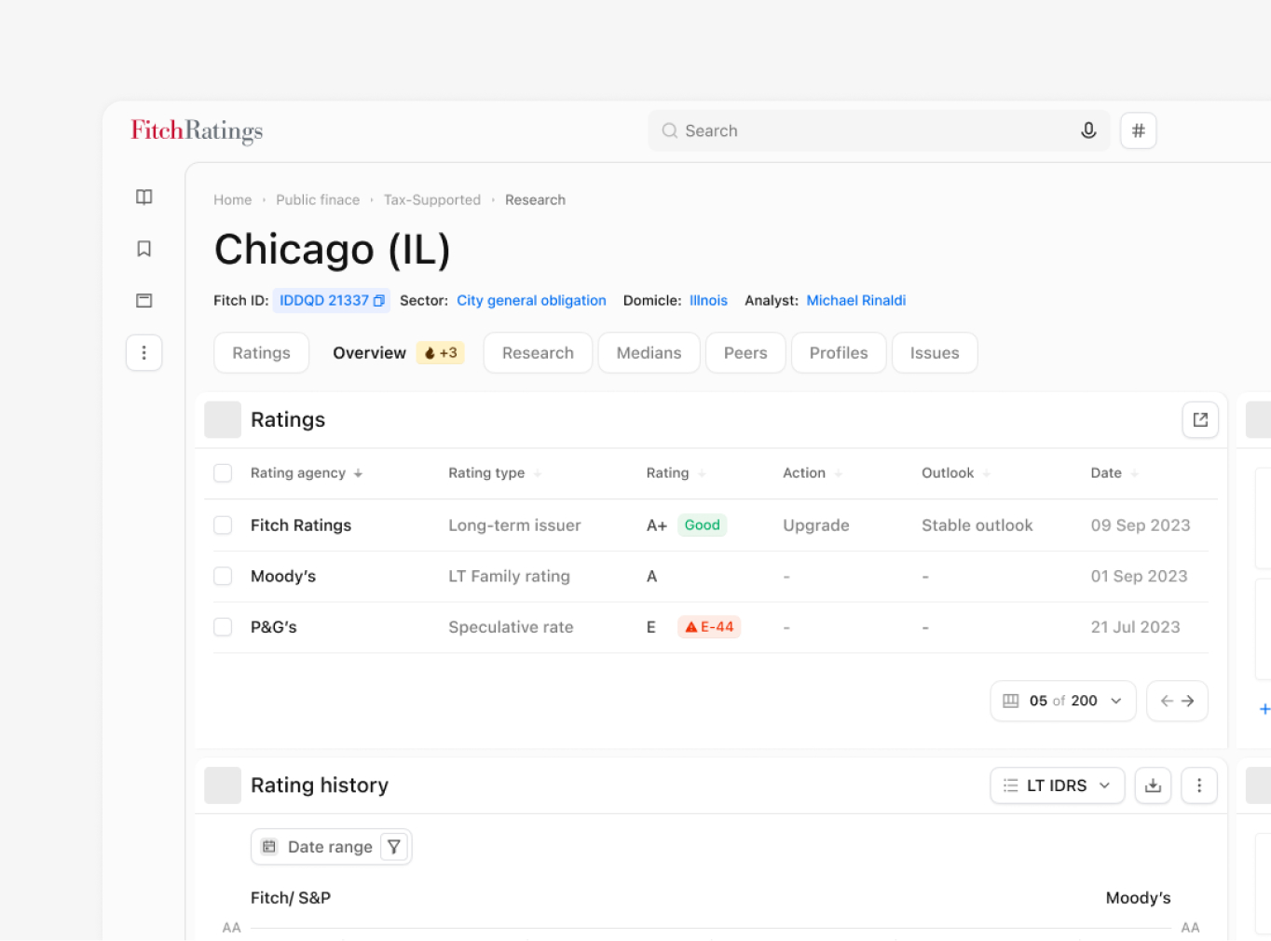Sort by Rating agency column
This screenshot has height=941, width=1271.
tap(307, 473)
